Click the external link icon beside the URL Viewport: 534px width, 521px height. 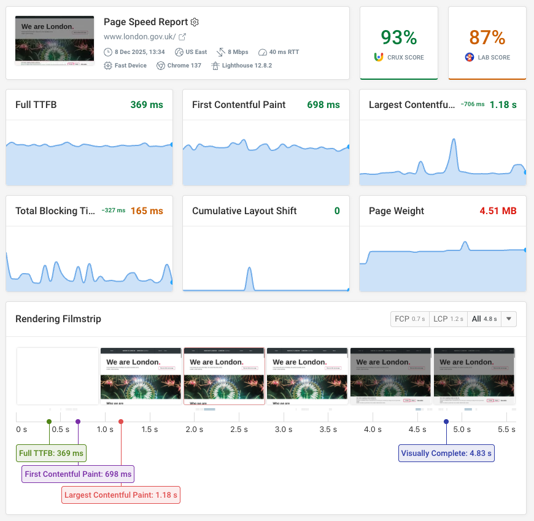pyautogui.click(x=182, y=36)
